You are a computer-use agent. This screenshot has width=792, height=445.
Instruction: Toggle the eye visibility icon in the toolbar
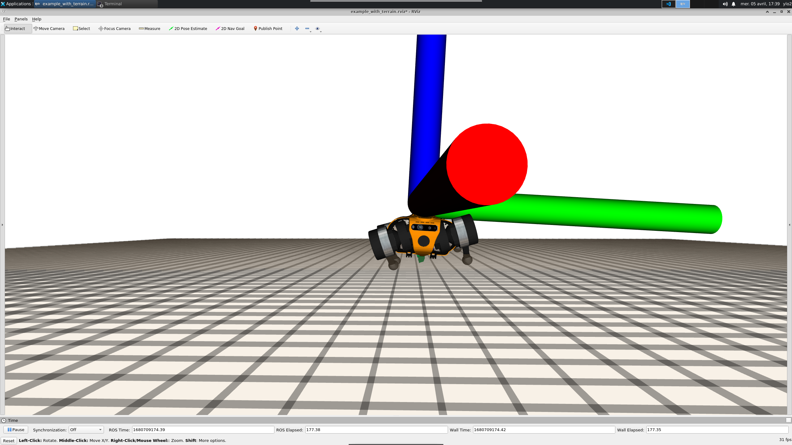tap(317, 28)
